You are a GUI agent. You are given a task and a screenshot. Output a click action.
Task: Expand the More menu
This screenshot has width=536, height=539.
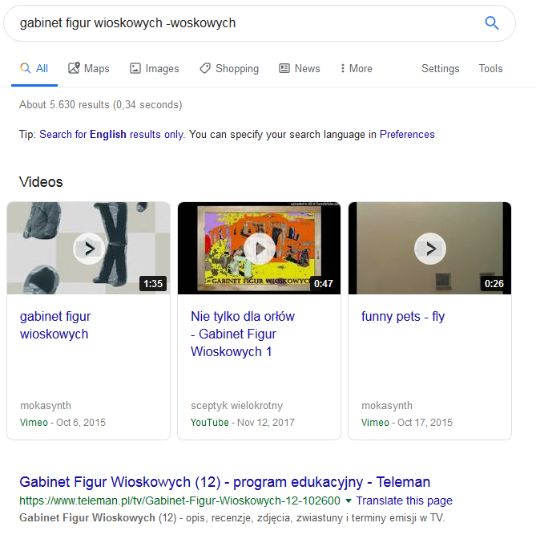(x=356, y=68)
